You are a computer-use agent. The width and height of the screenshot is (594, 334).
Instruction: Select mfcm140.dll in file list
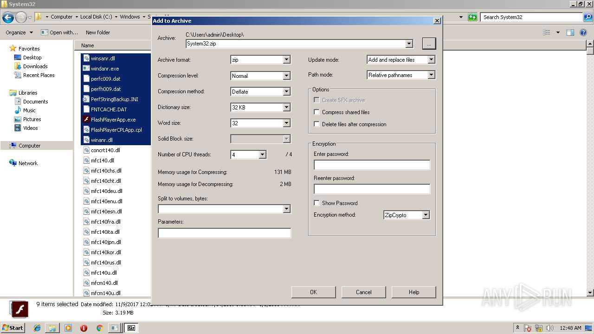point(104,283)
